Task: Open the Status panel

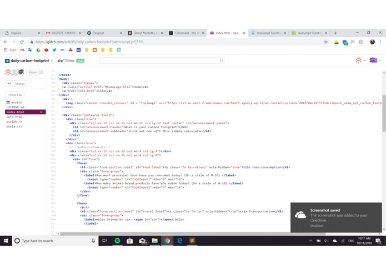Action: (x=19, y=84)
